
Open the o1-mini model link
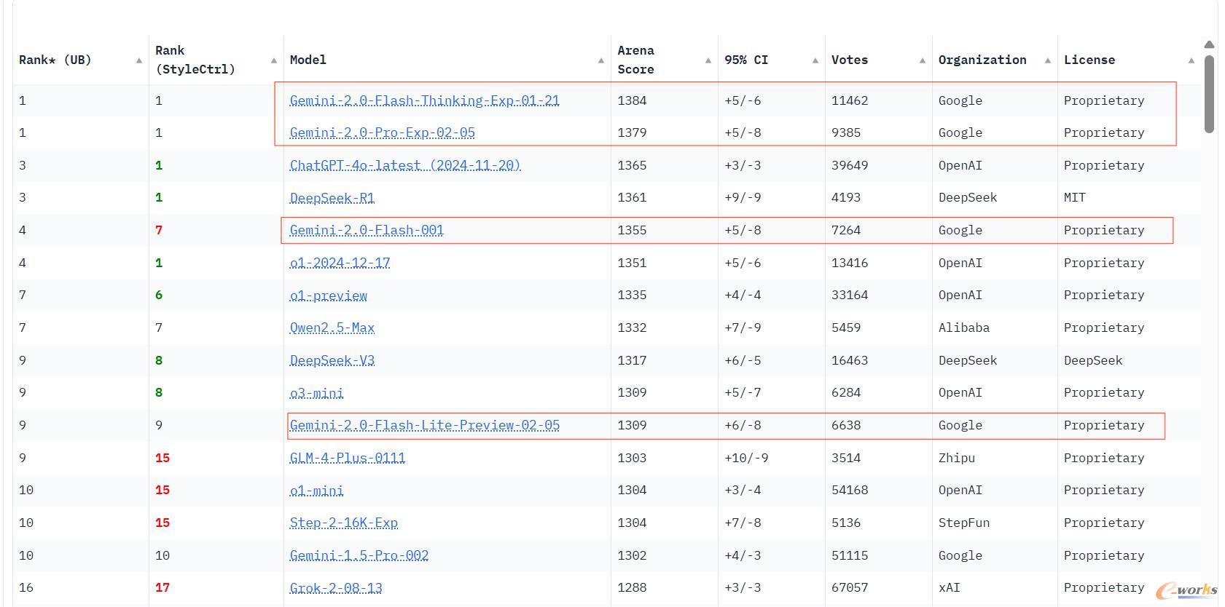pos(316,491)
